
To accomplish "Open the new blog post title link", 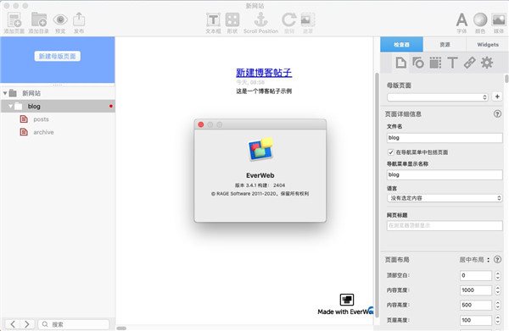I will (x=264, y=72).
